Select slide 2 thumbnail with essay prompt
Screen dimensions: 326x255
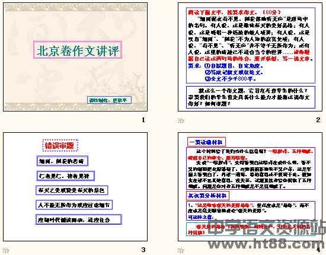pos(250,57)
